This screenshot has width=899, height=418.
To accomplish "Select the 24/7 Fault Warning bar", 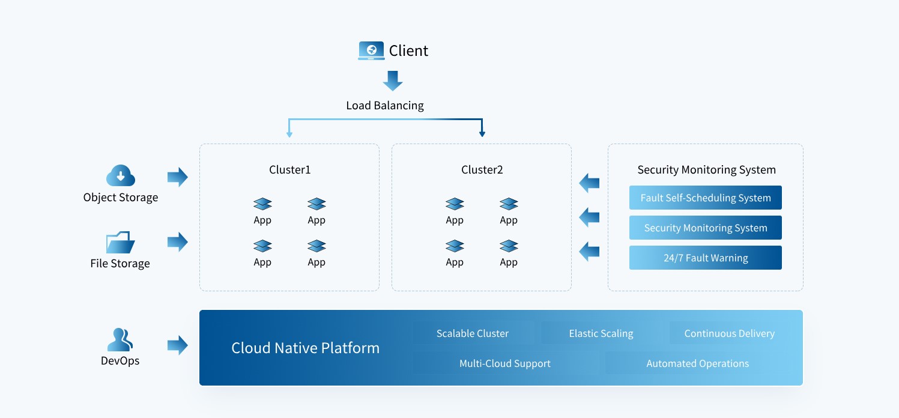I will click(x=706, y=258).
